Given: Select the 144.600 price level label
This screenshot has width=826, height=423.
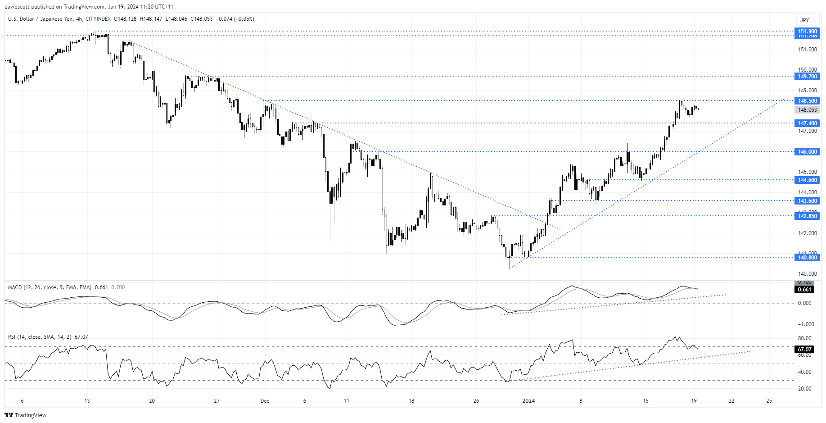Looking at the screenshot, I should tap(808, 180).
